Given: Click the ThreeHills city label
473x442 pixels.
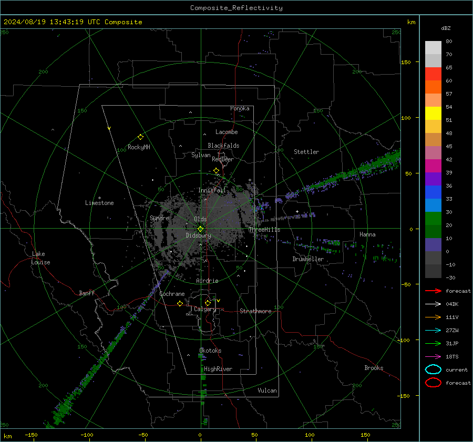Looking at the screenshot, I should pos(264,230).
